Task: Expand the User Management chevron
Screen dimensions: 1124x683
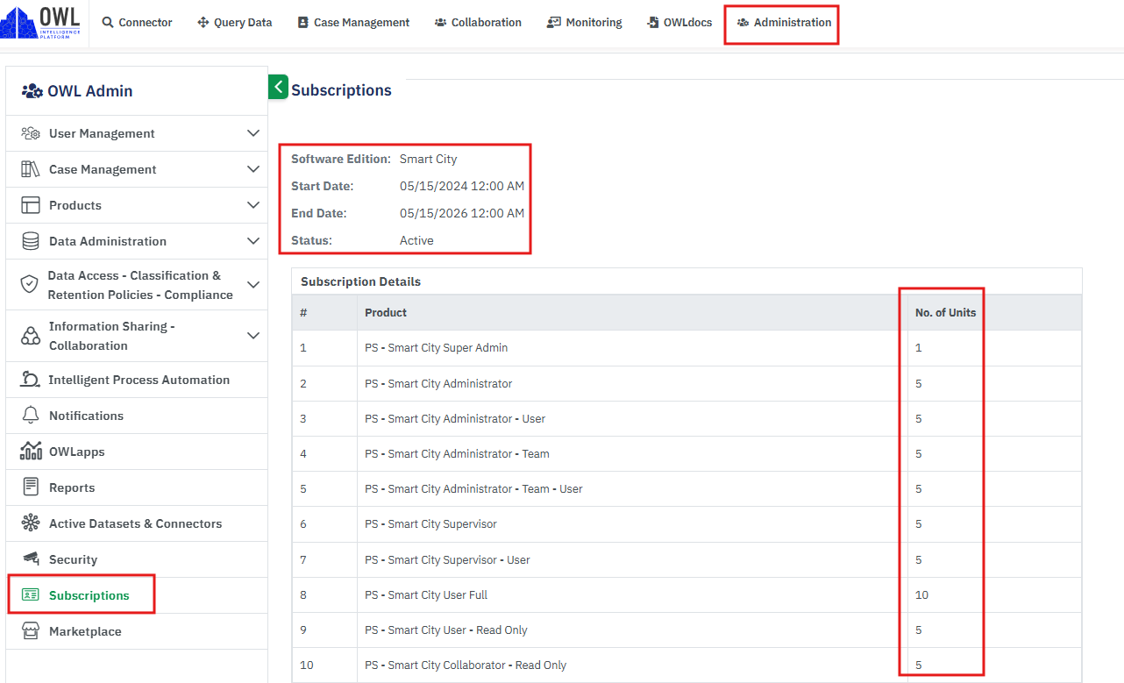Action: click(253, 133)
